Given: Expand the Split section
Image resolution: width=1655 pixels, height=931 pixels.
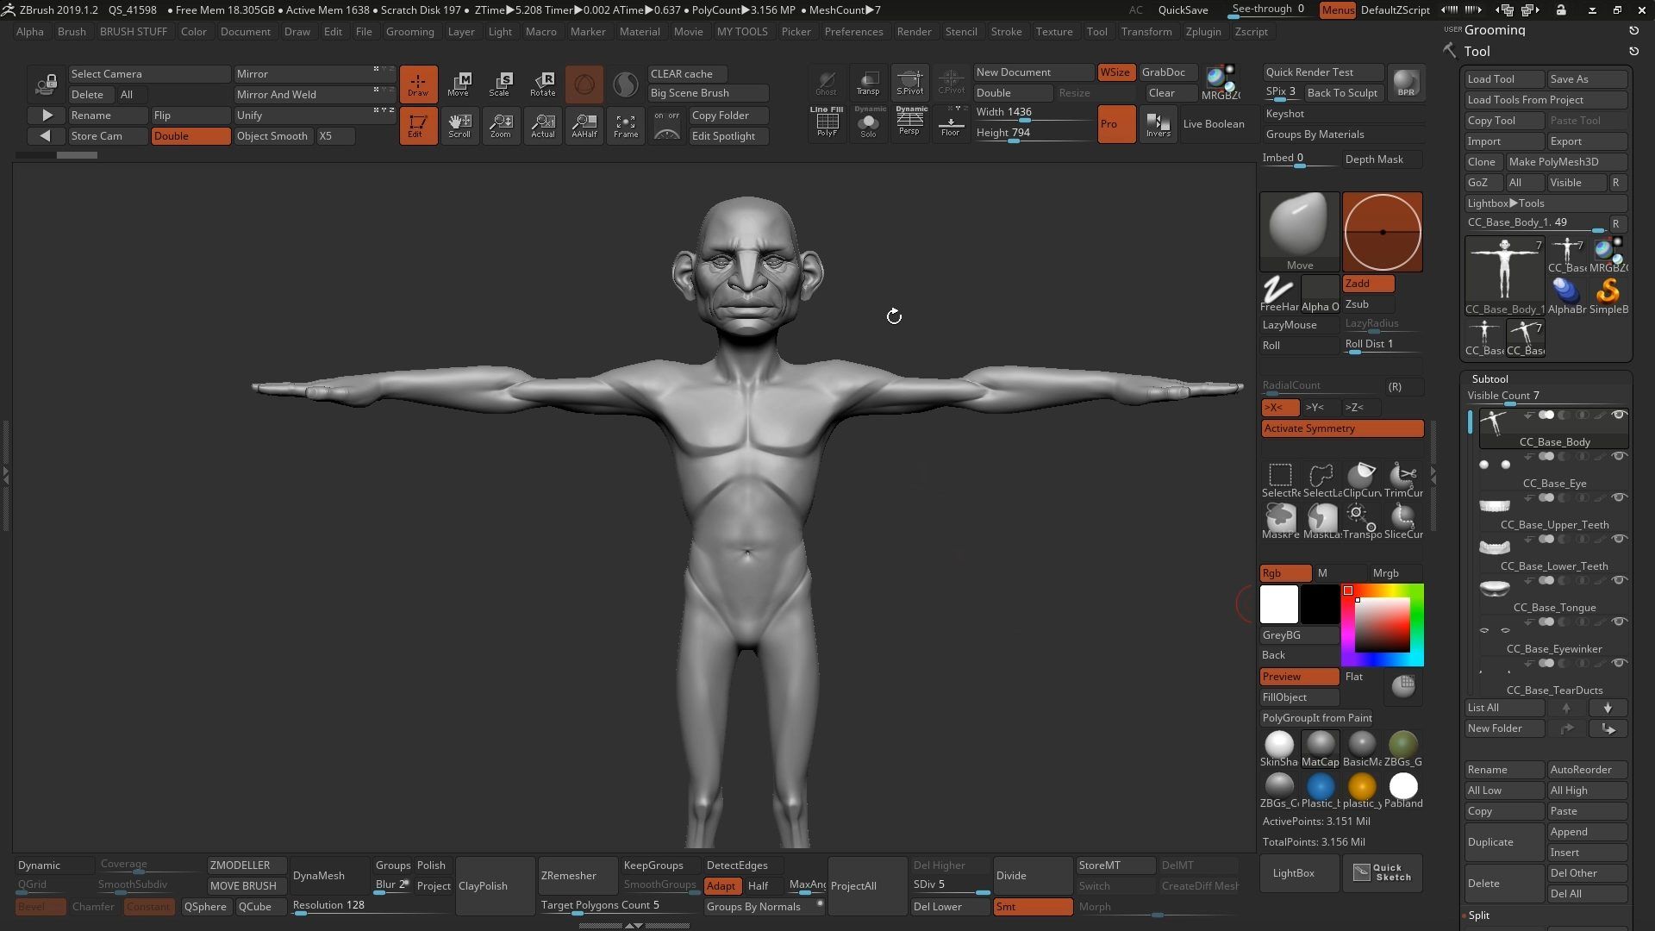Looking at the screenshot, I should [x=1478, y=915].
